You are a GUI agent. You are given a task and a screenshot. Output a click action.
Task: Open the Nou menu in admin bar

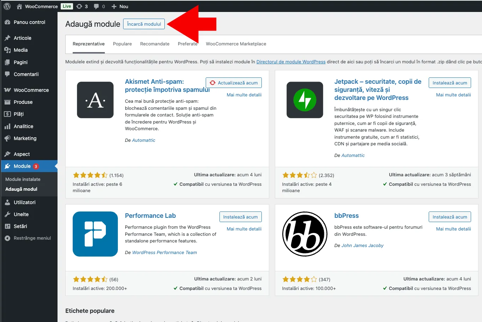tap(124, 6)
